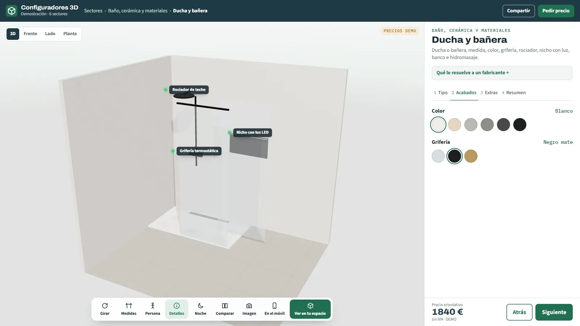The height and width of the screenshot is (326, 580).
Task: Pick the gold Grifería finish swatch
Action: click(471, 156)
